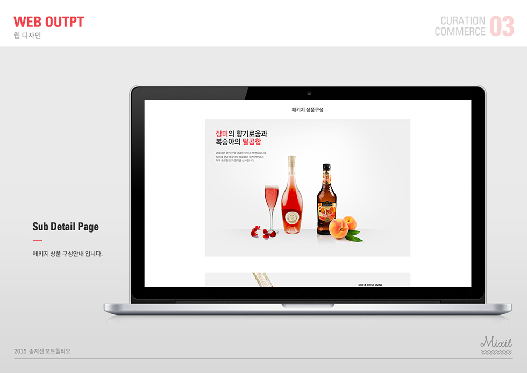Click the laptop webcam dot

click(308, 93)
